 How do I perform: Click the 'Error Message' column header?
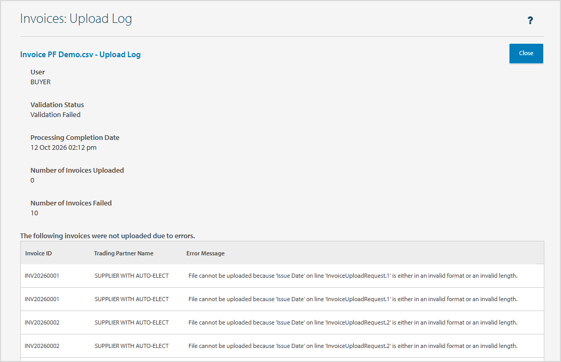[205, 253]
